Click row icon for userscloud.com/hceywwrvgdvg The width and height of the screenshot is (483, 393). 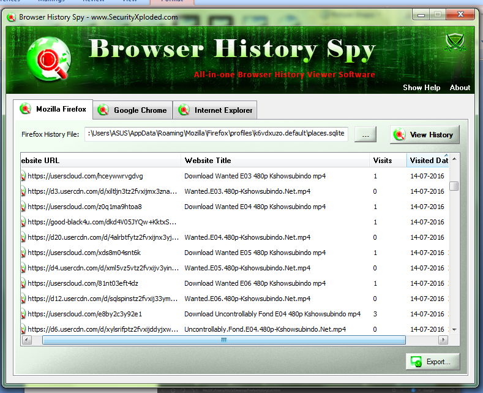pos(23,176)
